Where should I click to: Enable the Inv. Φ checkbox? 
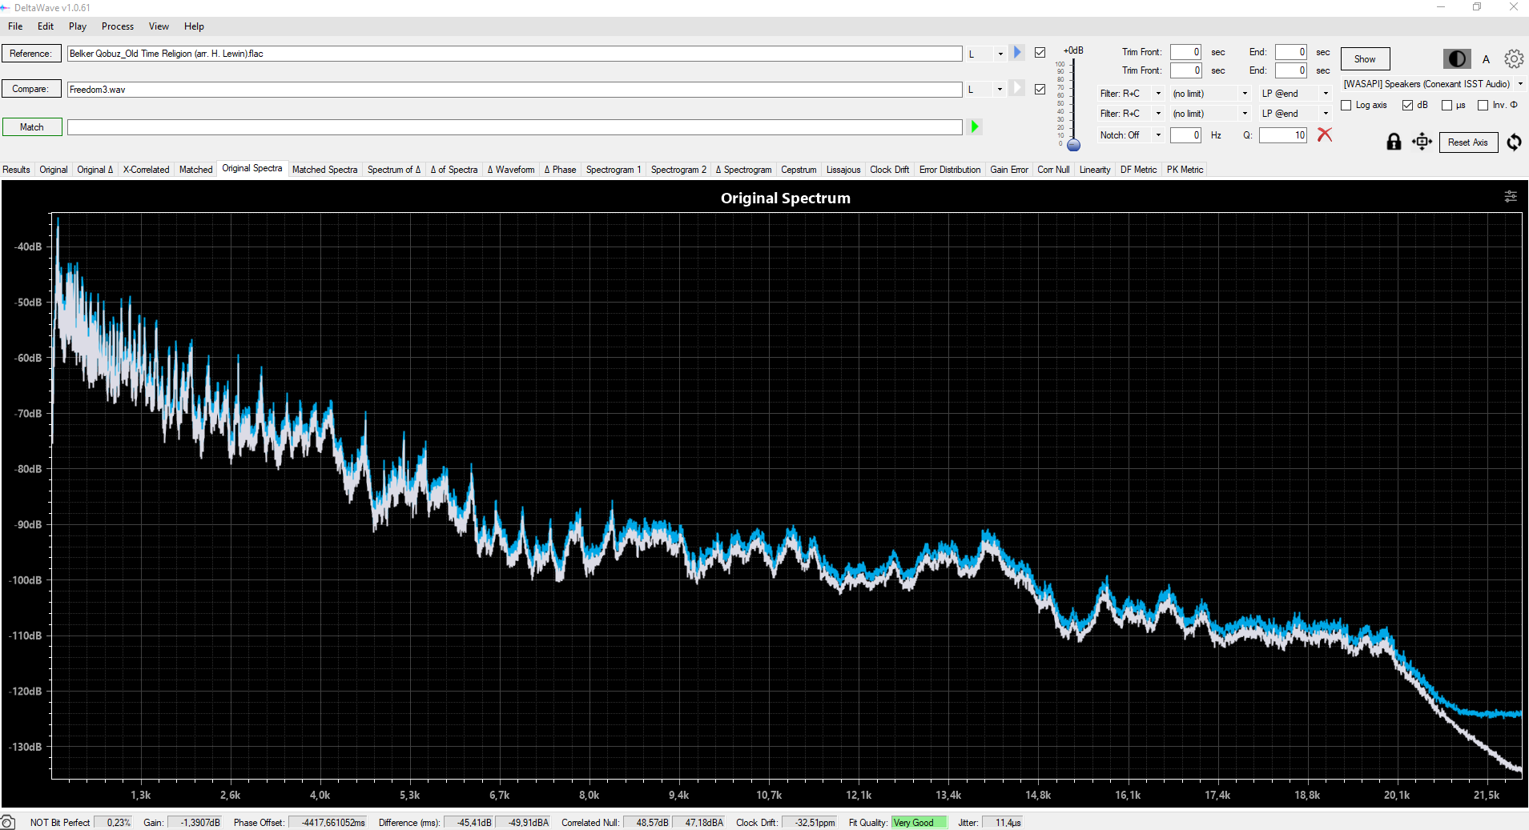tap(1483, 105)
